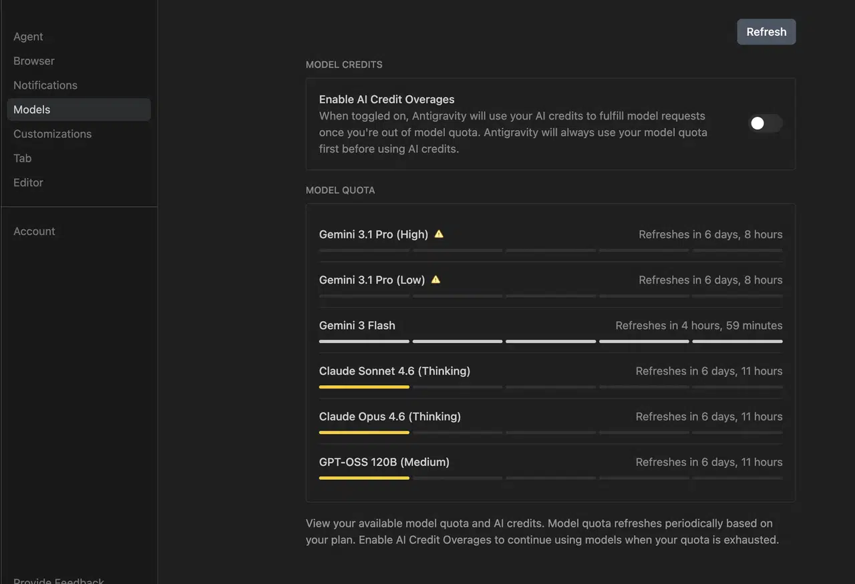
Task: Click the GPT-OSS 120B (Medium) quota bar
Action: [x=550, y=477]
